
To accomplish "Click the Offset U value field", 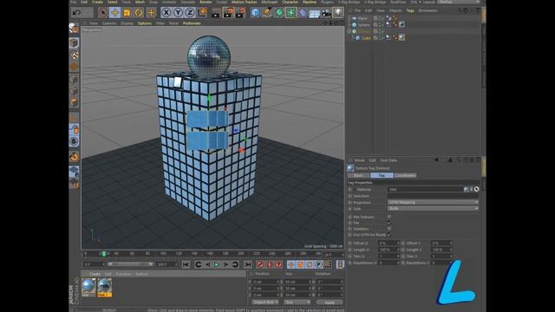I will [x=388, y=243].
